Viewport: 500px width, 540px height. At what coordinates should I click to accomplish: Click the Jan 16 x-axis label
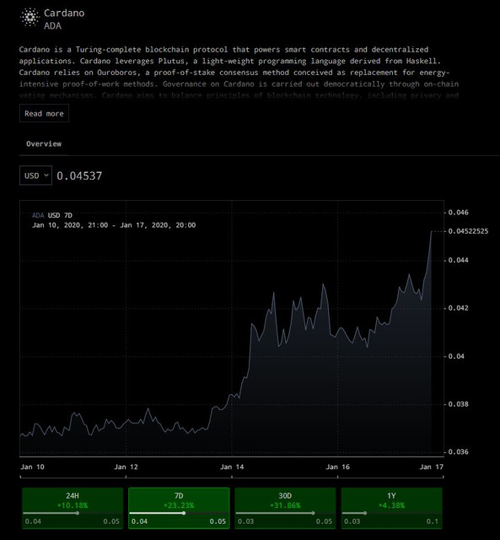[x=338, y=467]
